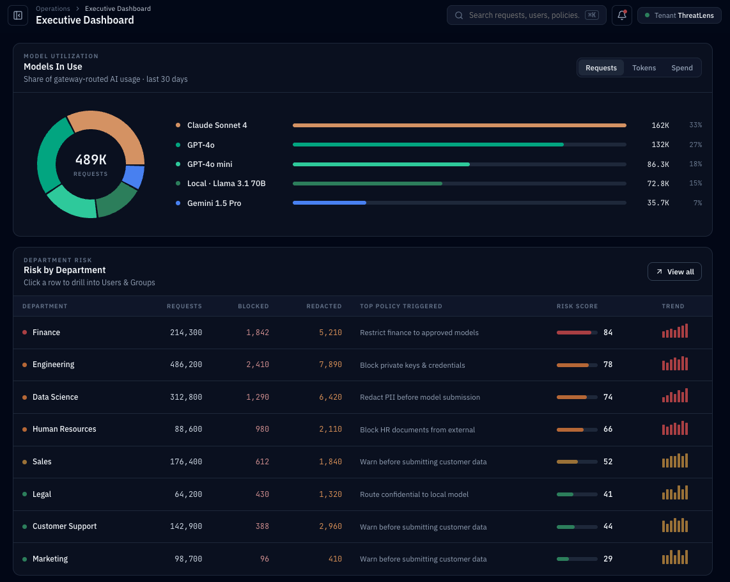Click GPT-4o usage bar
730x582 pixels.
459,145
